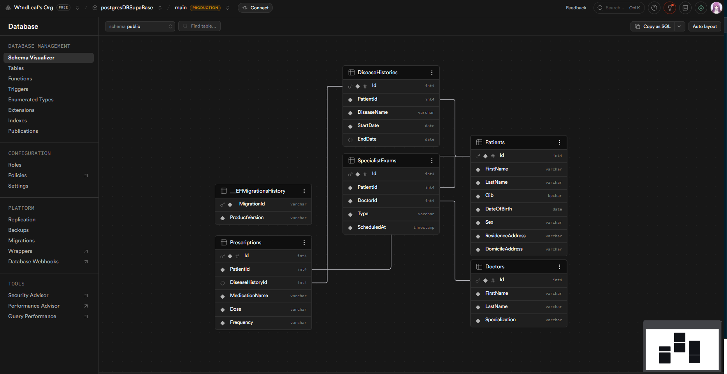Focus the Find table search field
This screenshot has height=374, width=727.
199,26
